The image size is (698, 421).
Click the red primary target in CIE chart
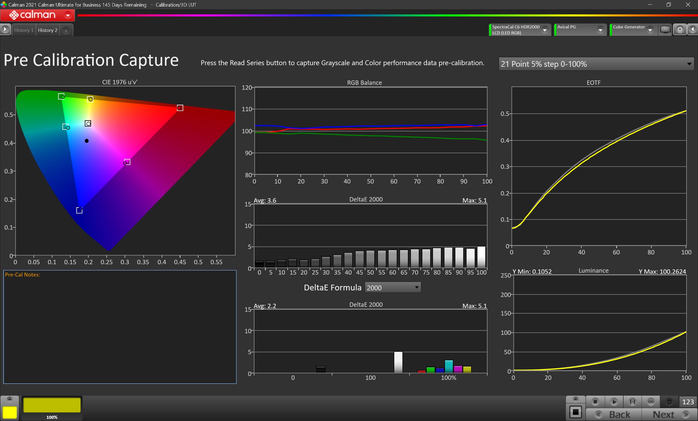coord(180,108)
